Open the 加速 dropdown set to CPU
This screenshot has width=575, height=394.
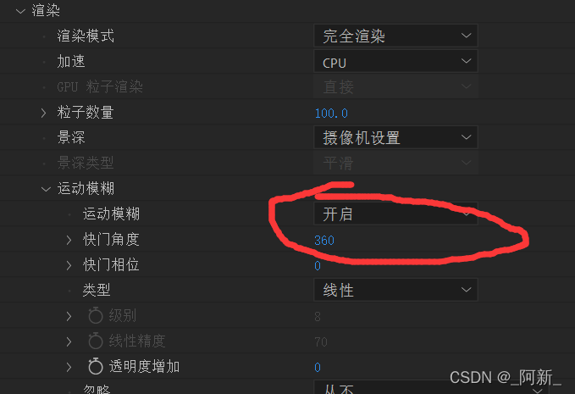pos(395,61)
